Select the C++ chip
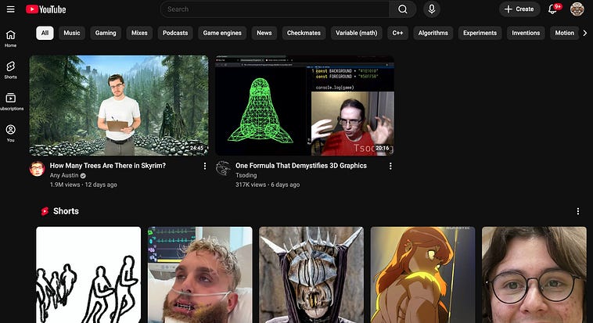This screenshot has width=593, height=323. click(397, 33)
